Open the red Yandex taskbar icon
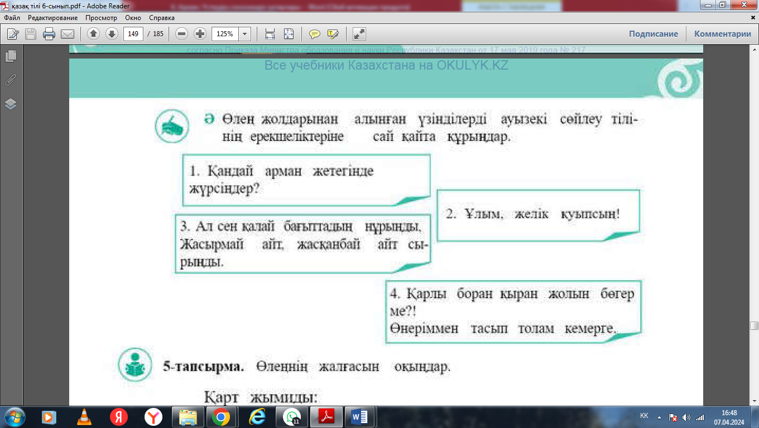The image size is (759, 428). point(118,417)
